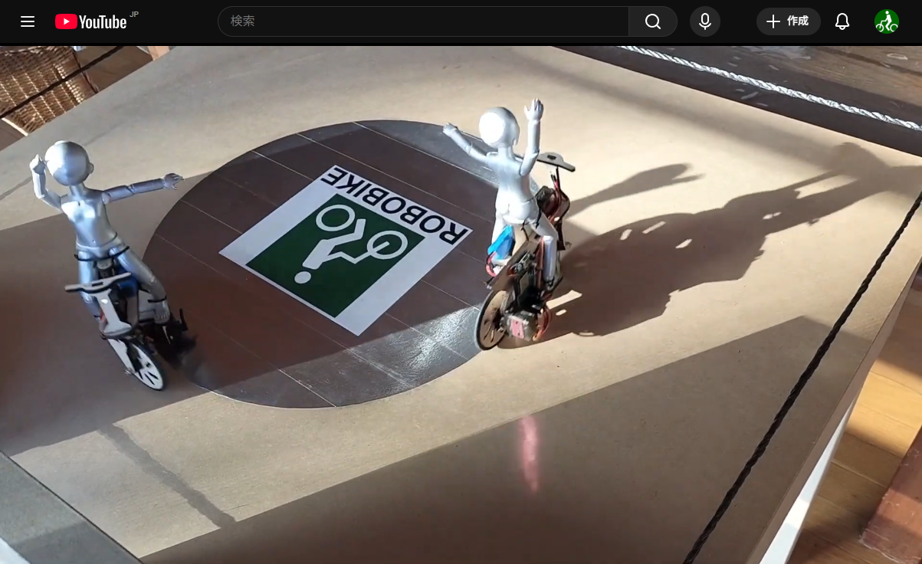Open the notifications bell
This screenshot has width=922, height=564.
[x=842, y=21]
